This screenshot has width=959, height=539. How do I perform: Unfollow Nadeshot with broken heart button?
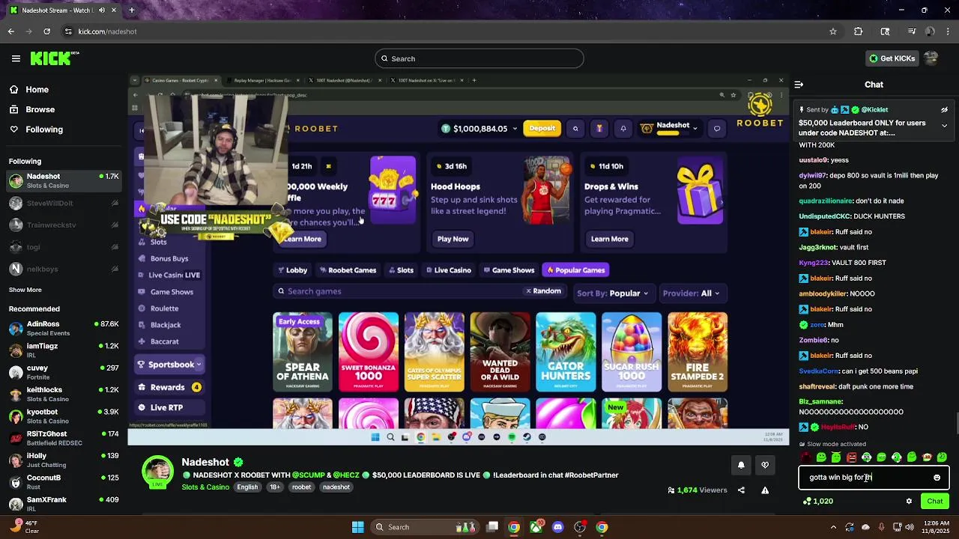[765, 465]
